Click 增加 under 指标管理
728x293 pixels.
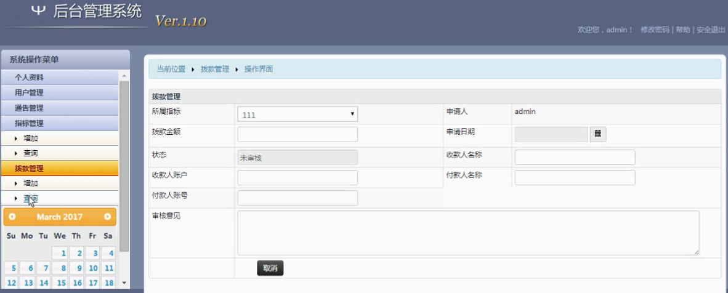point(31,138)
